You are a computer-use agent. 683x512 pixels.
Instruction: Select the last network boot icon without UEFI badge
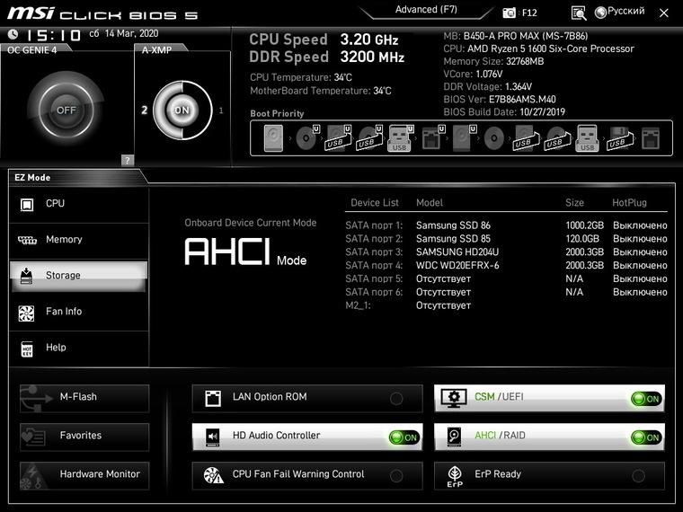(651, 138)
